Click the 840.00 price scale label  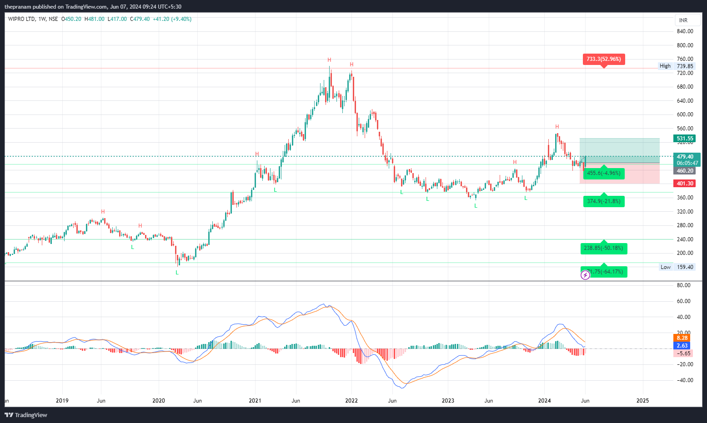(685, 31)
